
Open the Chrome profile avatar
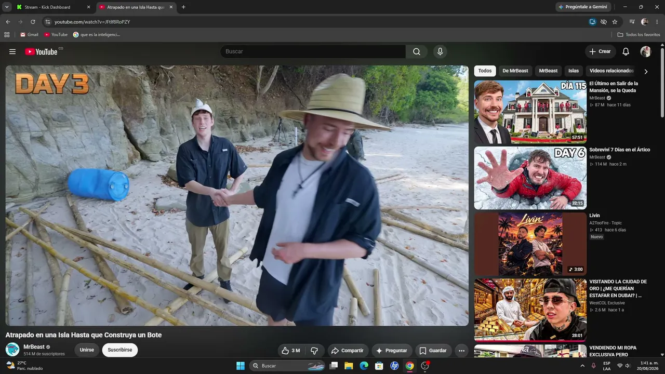coord(645,22)
